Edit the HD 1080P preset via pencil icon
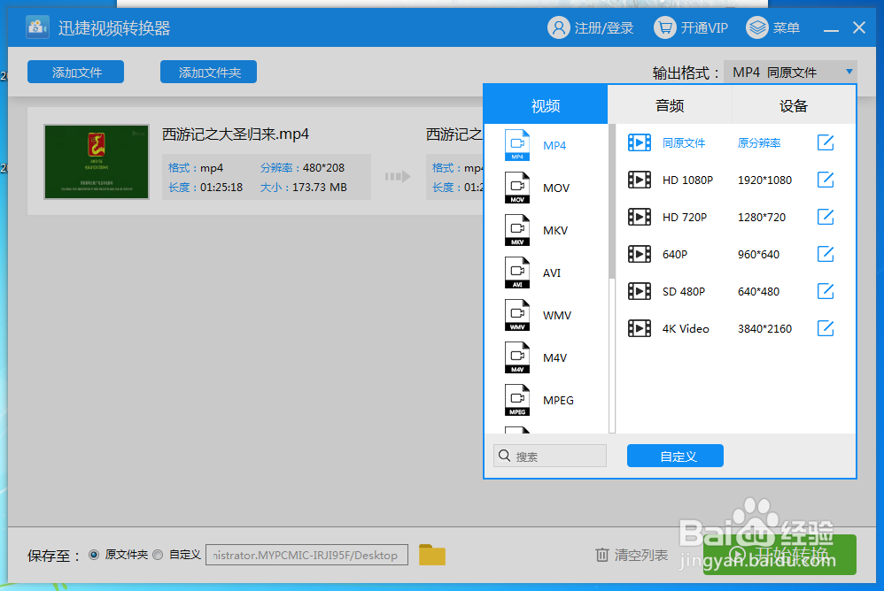 (825, 180)
